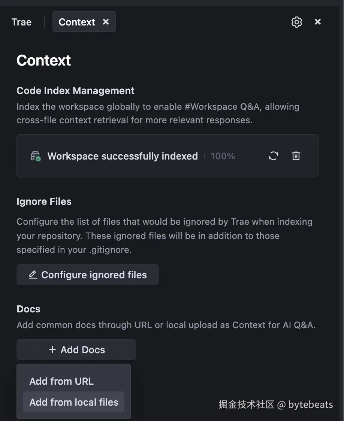Close the Context panel with the X icon
344x421 pixels.
coord(317,22)
